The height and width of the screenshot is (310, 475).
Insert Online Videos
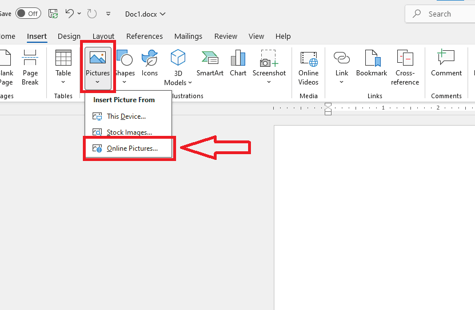tap(309, 67)
